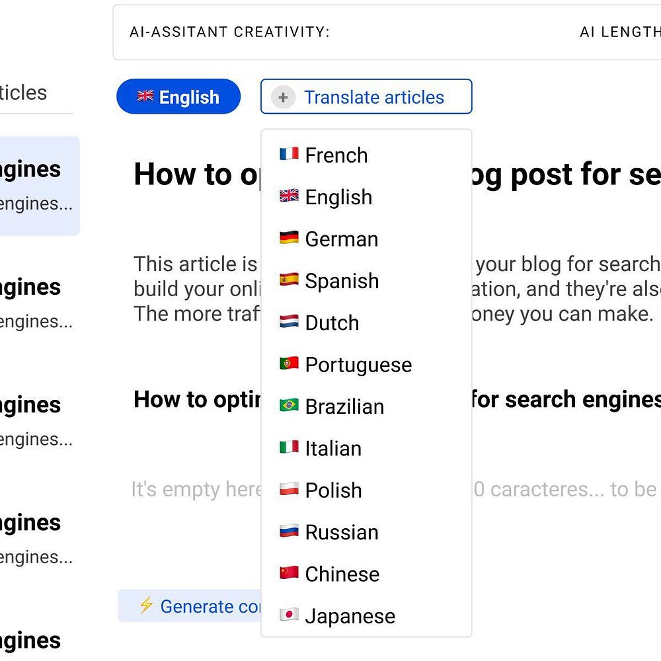
Task: Click the empty paragraph placeholder text
Action: coord(196,490)
